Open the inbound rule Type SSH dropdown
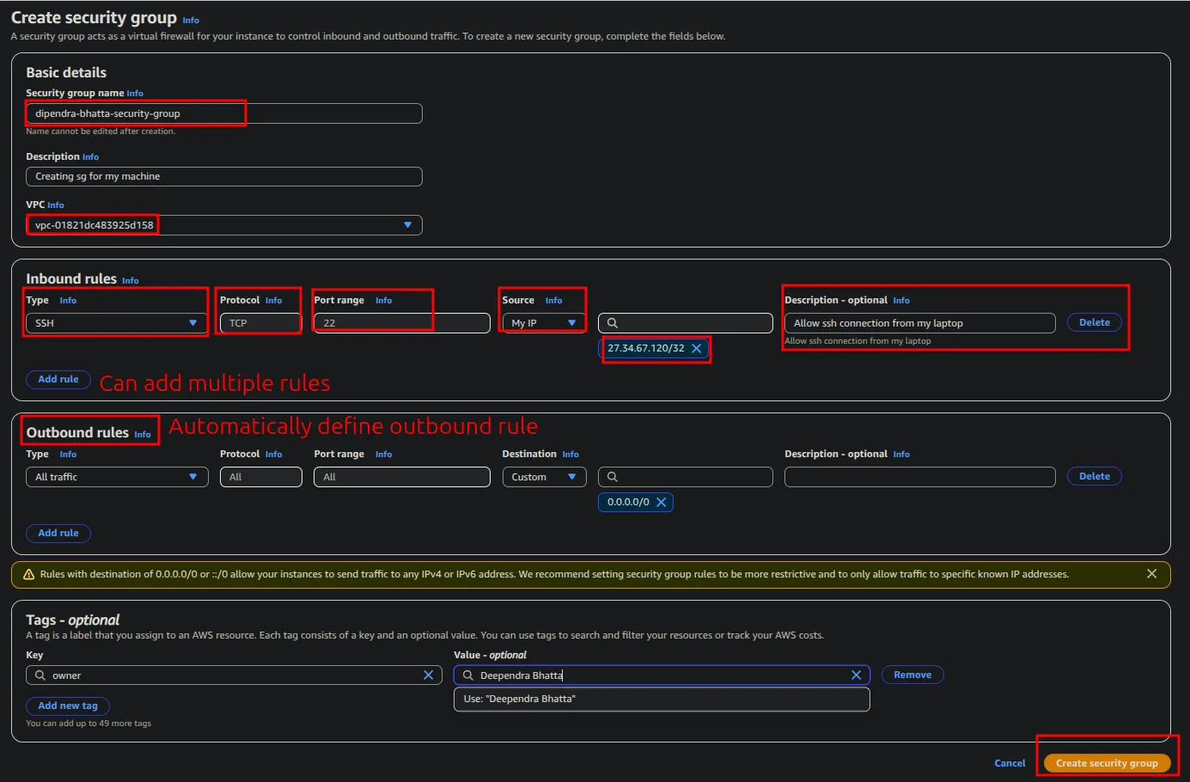The height and width of the screenshot is (782, 1190). (117, 323)
